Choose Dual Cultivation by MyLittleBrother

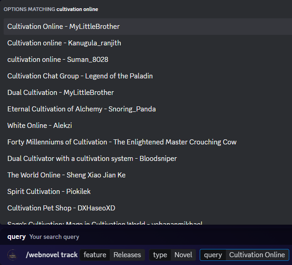tap(60, 93)
